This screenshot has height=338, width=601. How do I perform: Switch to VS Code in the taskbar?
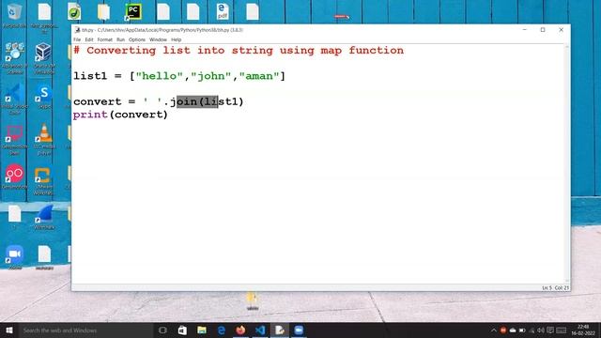(x=260, y=330)
